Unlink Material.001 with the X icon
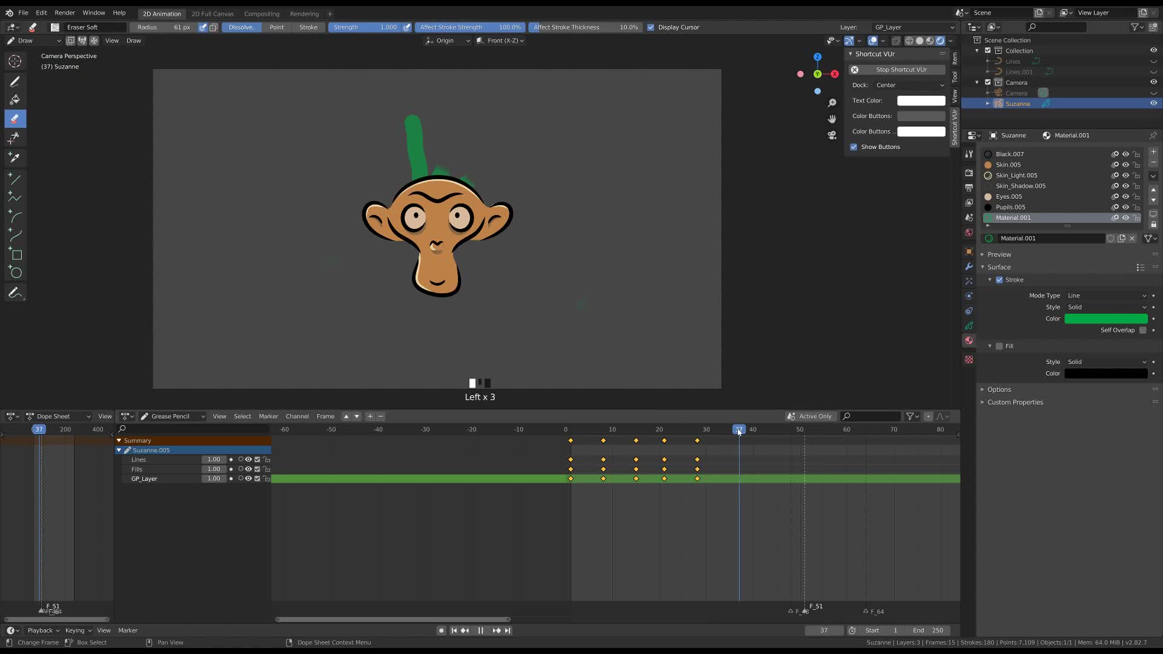 point(1132,239)
